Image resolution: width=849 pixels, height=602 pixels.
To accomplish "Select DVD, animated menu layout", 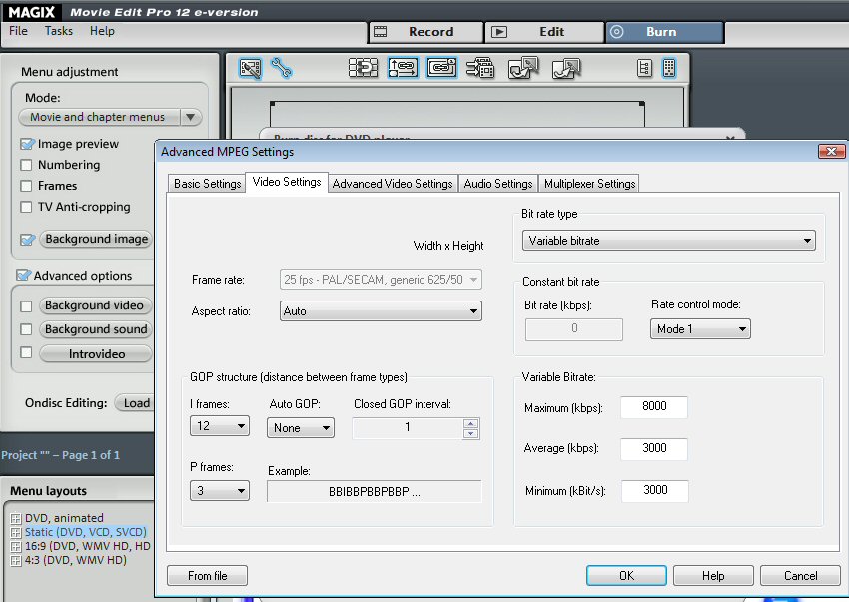I will pos(64,518).
